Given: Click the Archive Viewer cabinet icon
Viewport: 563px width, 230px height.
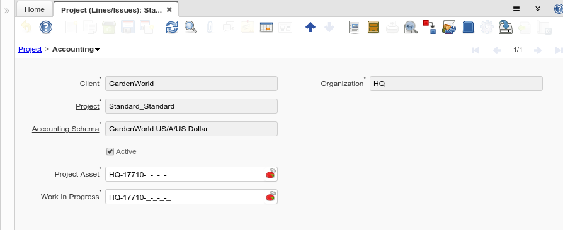Looking at the screenshot, I should pos(373,27).
